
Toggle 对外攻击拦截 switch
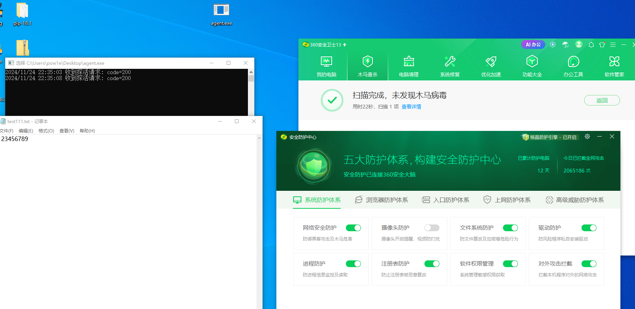(x=589, y=264)
